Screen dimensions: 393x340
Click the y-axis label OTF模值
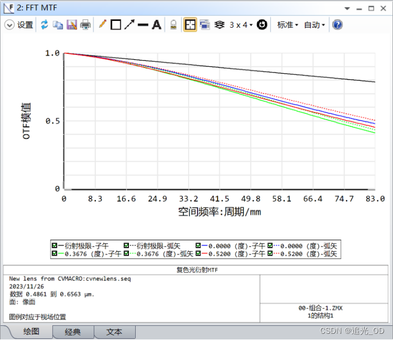coord(26,121)
